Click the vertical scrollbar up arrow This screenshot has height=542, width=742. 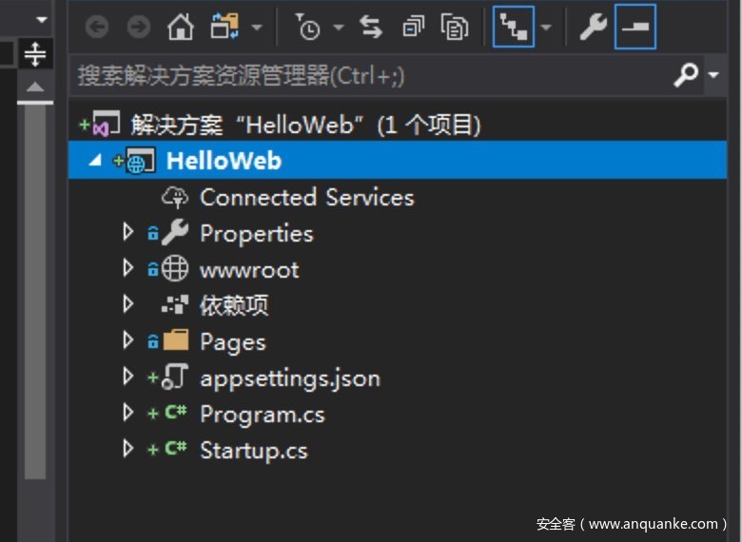[x=35, y=89]
